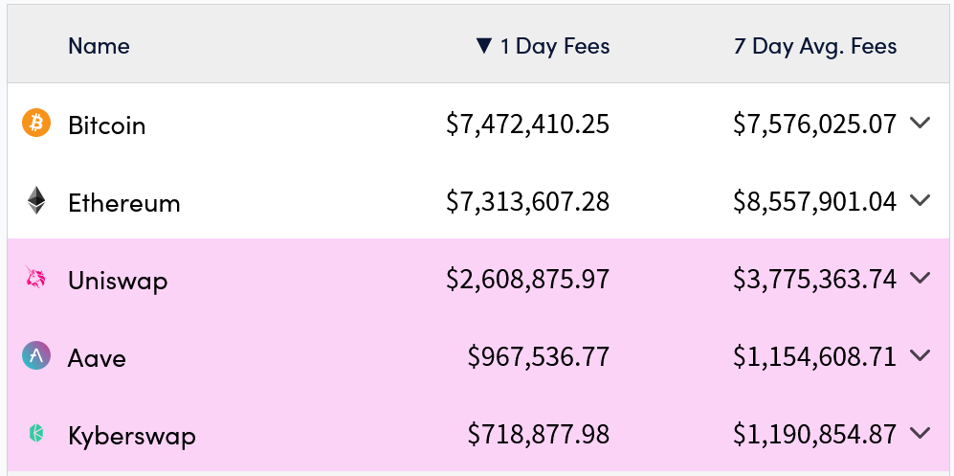Click the orange Bitcoin logo icon
This screenshot has width=954, height=476.
pos(36,123)
